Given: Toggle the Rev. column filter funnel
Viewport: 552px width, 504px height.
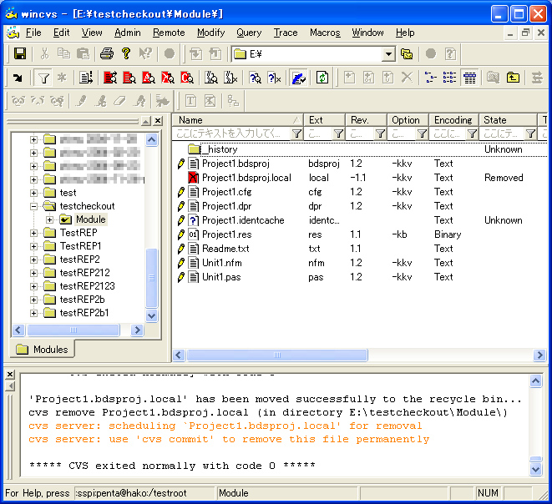Looking at the screenshot, I should (x=380, y=134).
